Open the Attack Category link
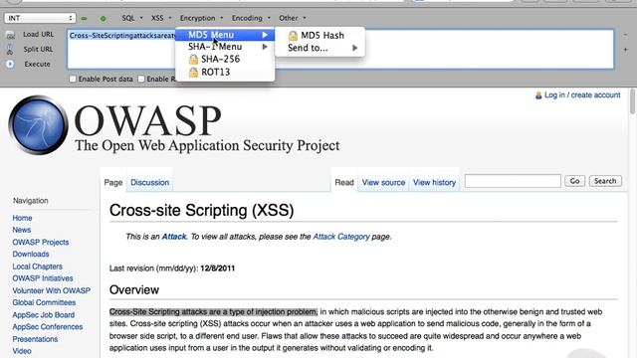The image size is (637, 358). (x=341, y=237)
